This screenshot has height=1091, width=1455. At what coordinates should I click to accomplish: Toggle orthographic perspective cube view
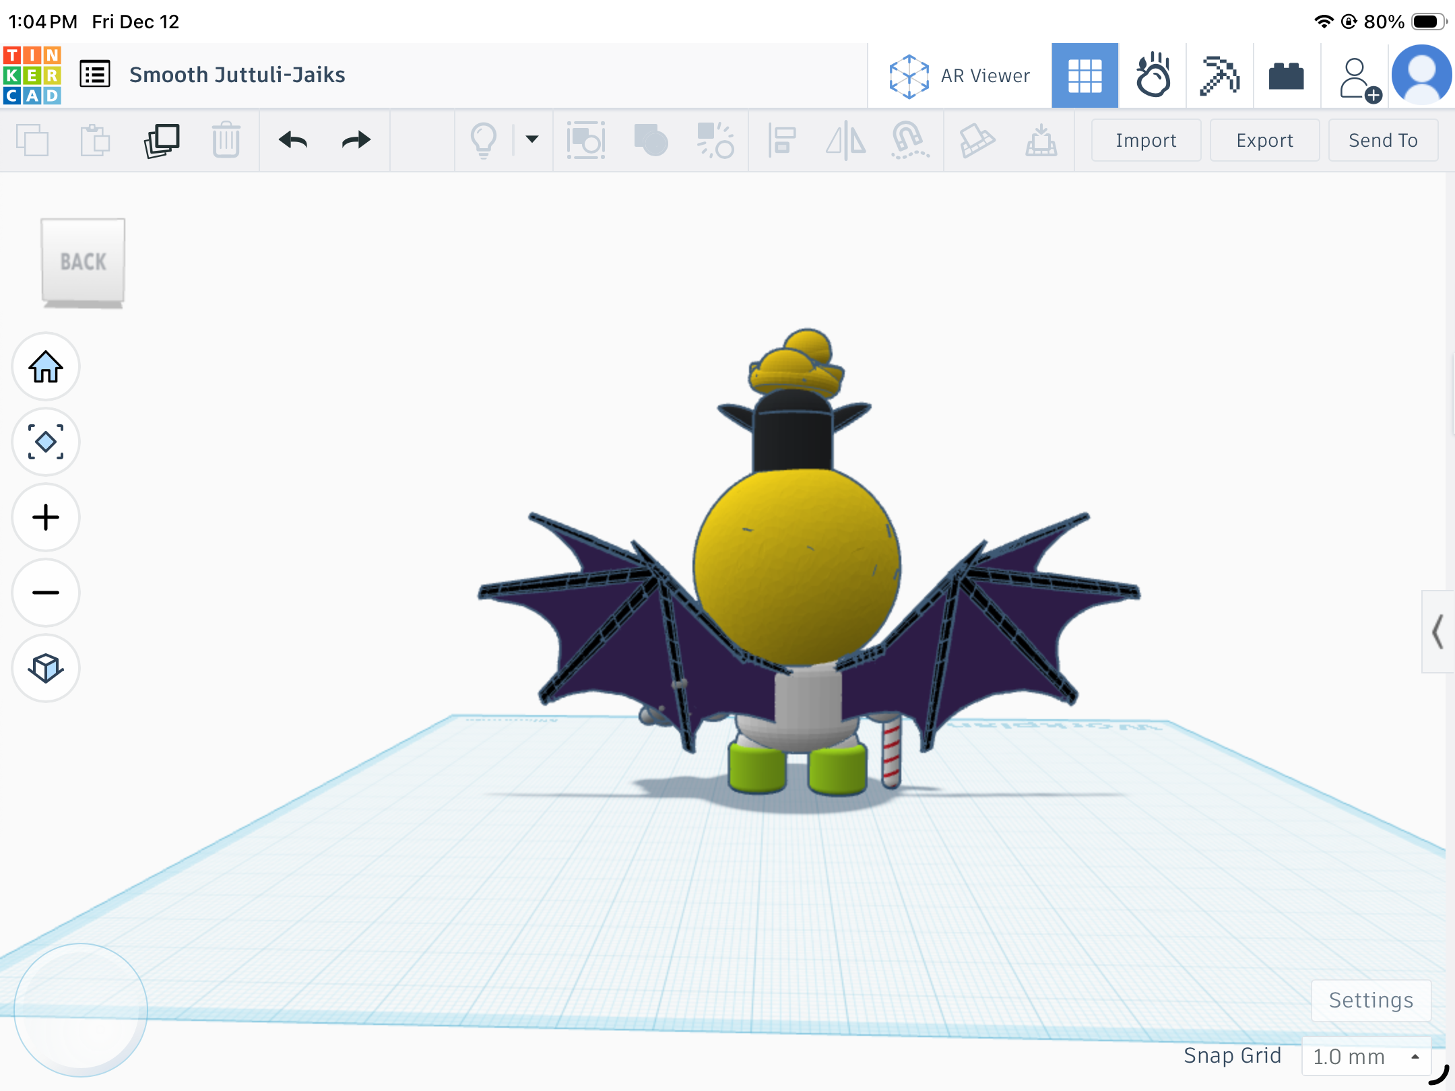[x=46, y=669]
